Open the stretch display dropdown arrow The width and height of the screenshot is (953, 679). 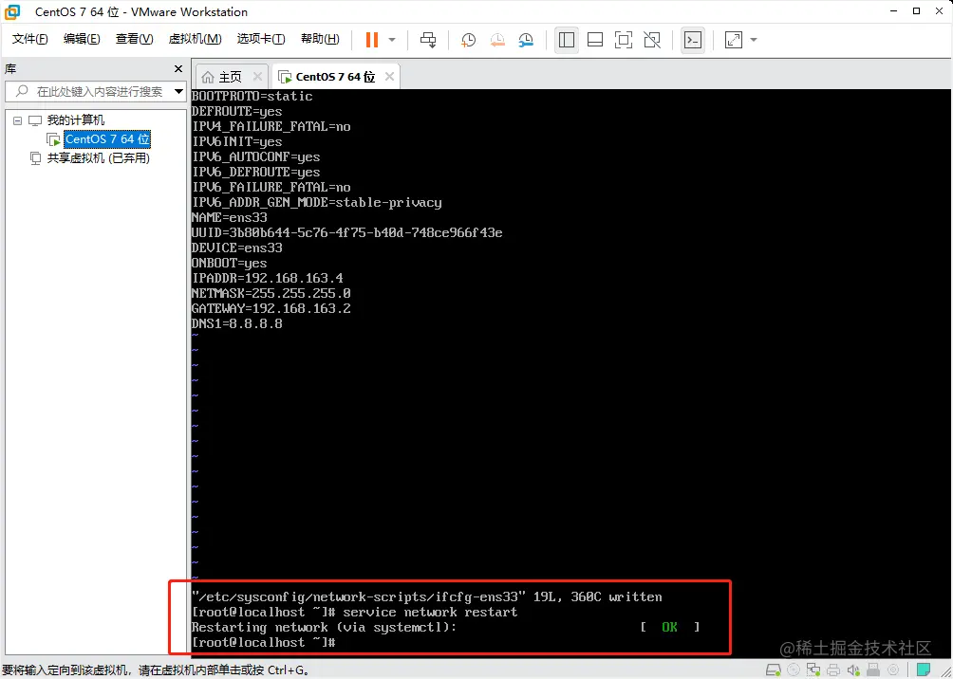point(754,40)
